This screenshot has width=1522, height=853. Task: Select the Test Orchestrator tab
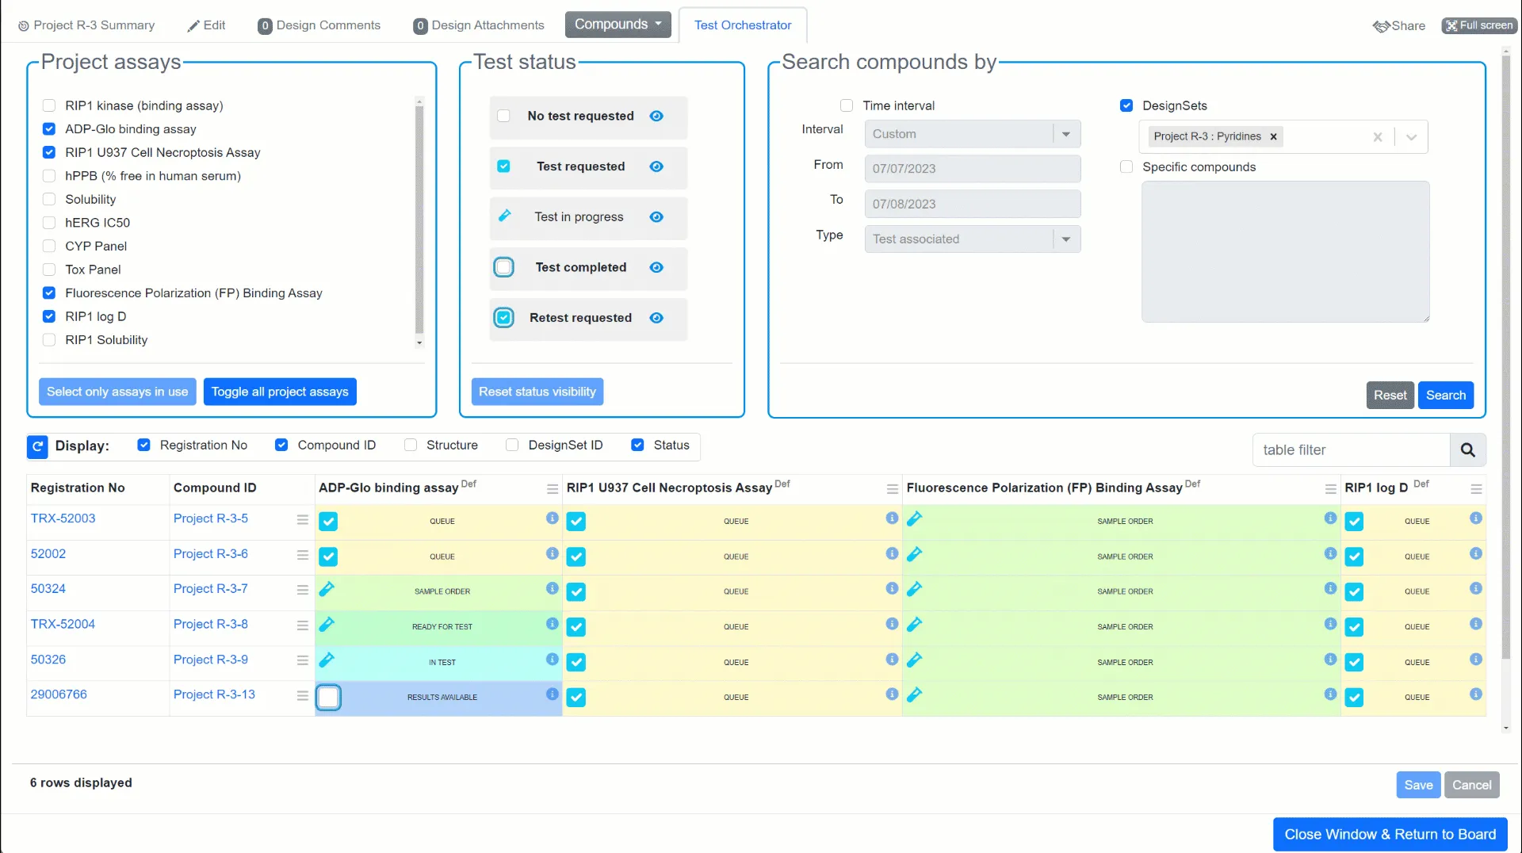[743, 25]
